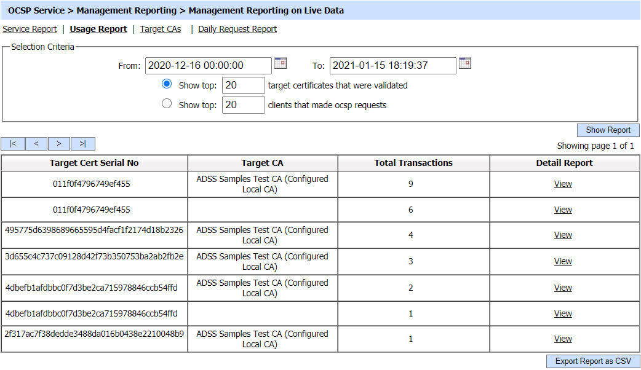Select top clients that made OCSP requests
The height and width of the screenshot is (370, 641).
pos(166,104)
